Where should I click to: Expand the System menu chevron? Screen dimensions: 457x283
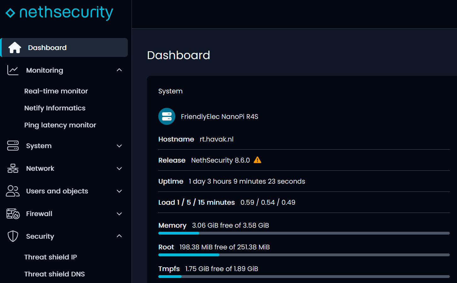click(x=119, y=146)
